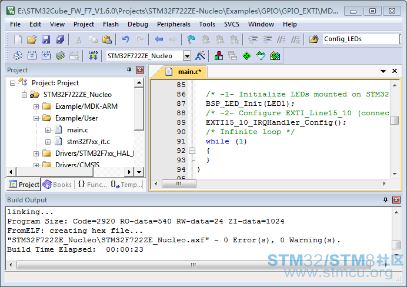Comment selection toolbar icon
Image resolution: width=407 pixels, height=287 pixels.
coord(281,39)
